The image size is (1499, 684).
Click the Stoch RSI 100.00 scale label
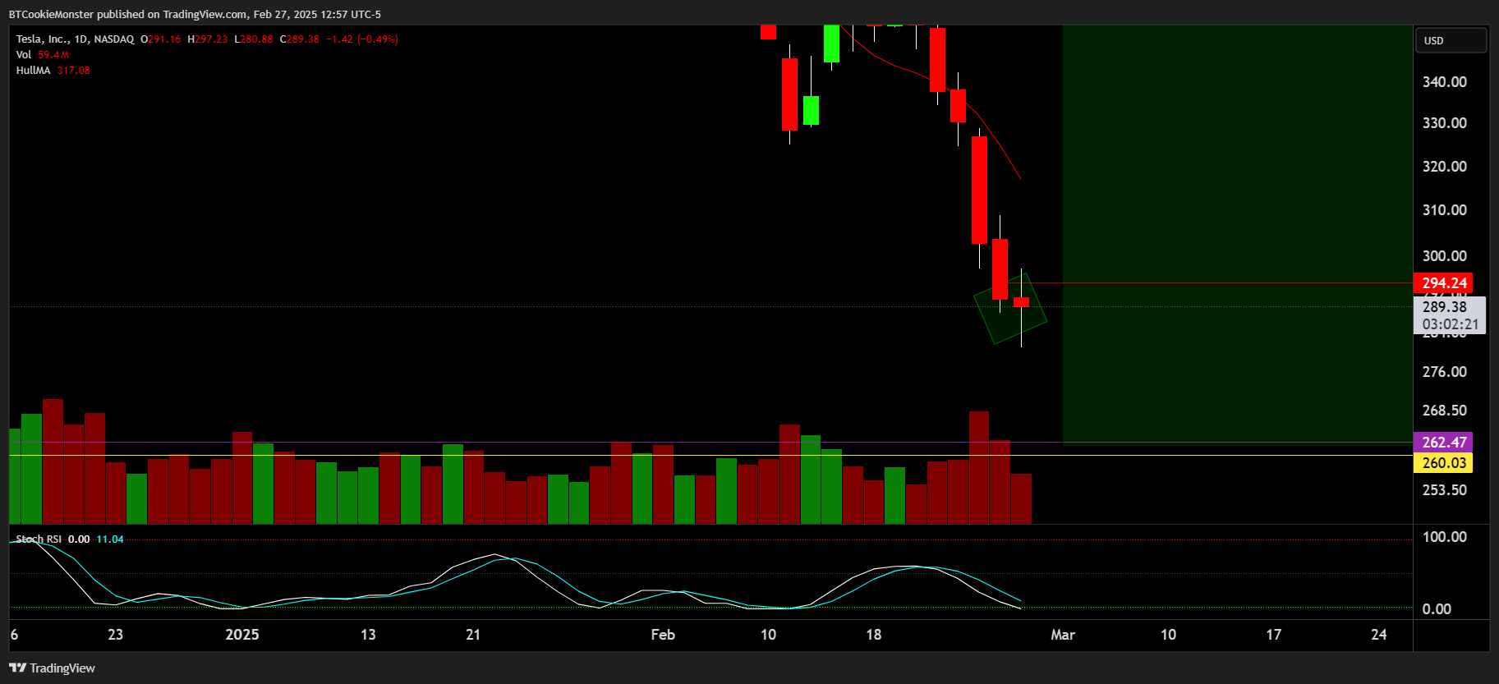coord(1445,536)
